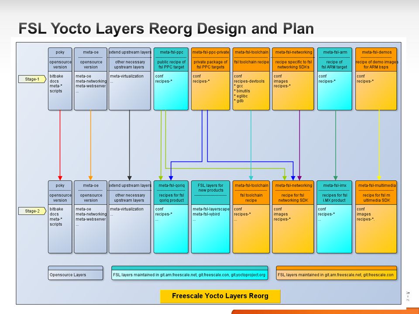This screenshot has width=419, height=314.
Task: Click the cyan legend mentioning git.yoctoproject.org
Action: [189, 273]
